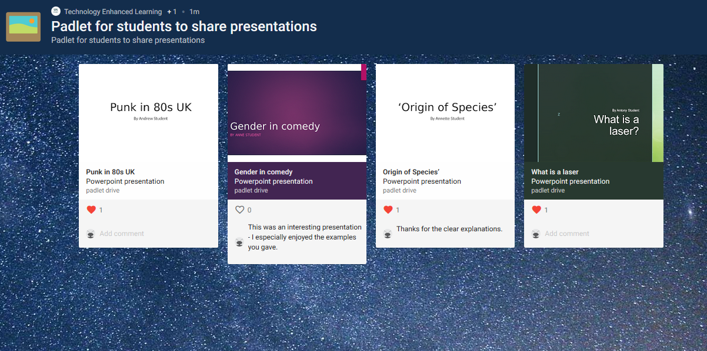Unlike the Punk in 80s UK post
The image size is (707, 351).
tap(91, 210)
